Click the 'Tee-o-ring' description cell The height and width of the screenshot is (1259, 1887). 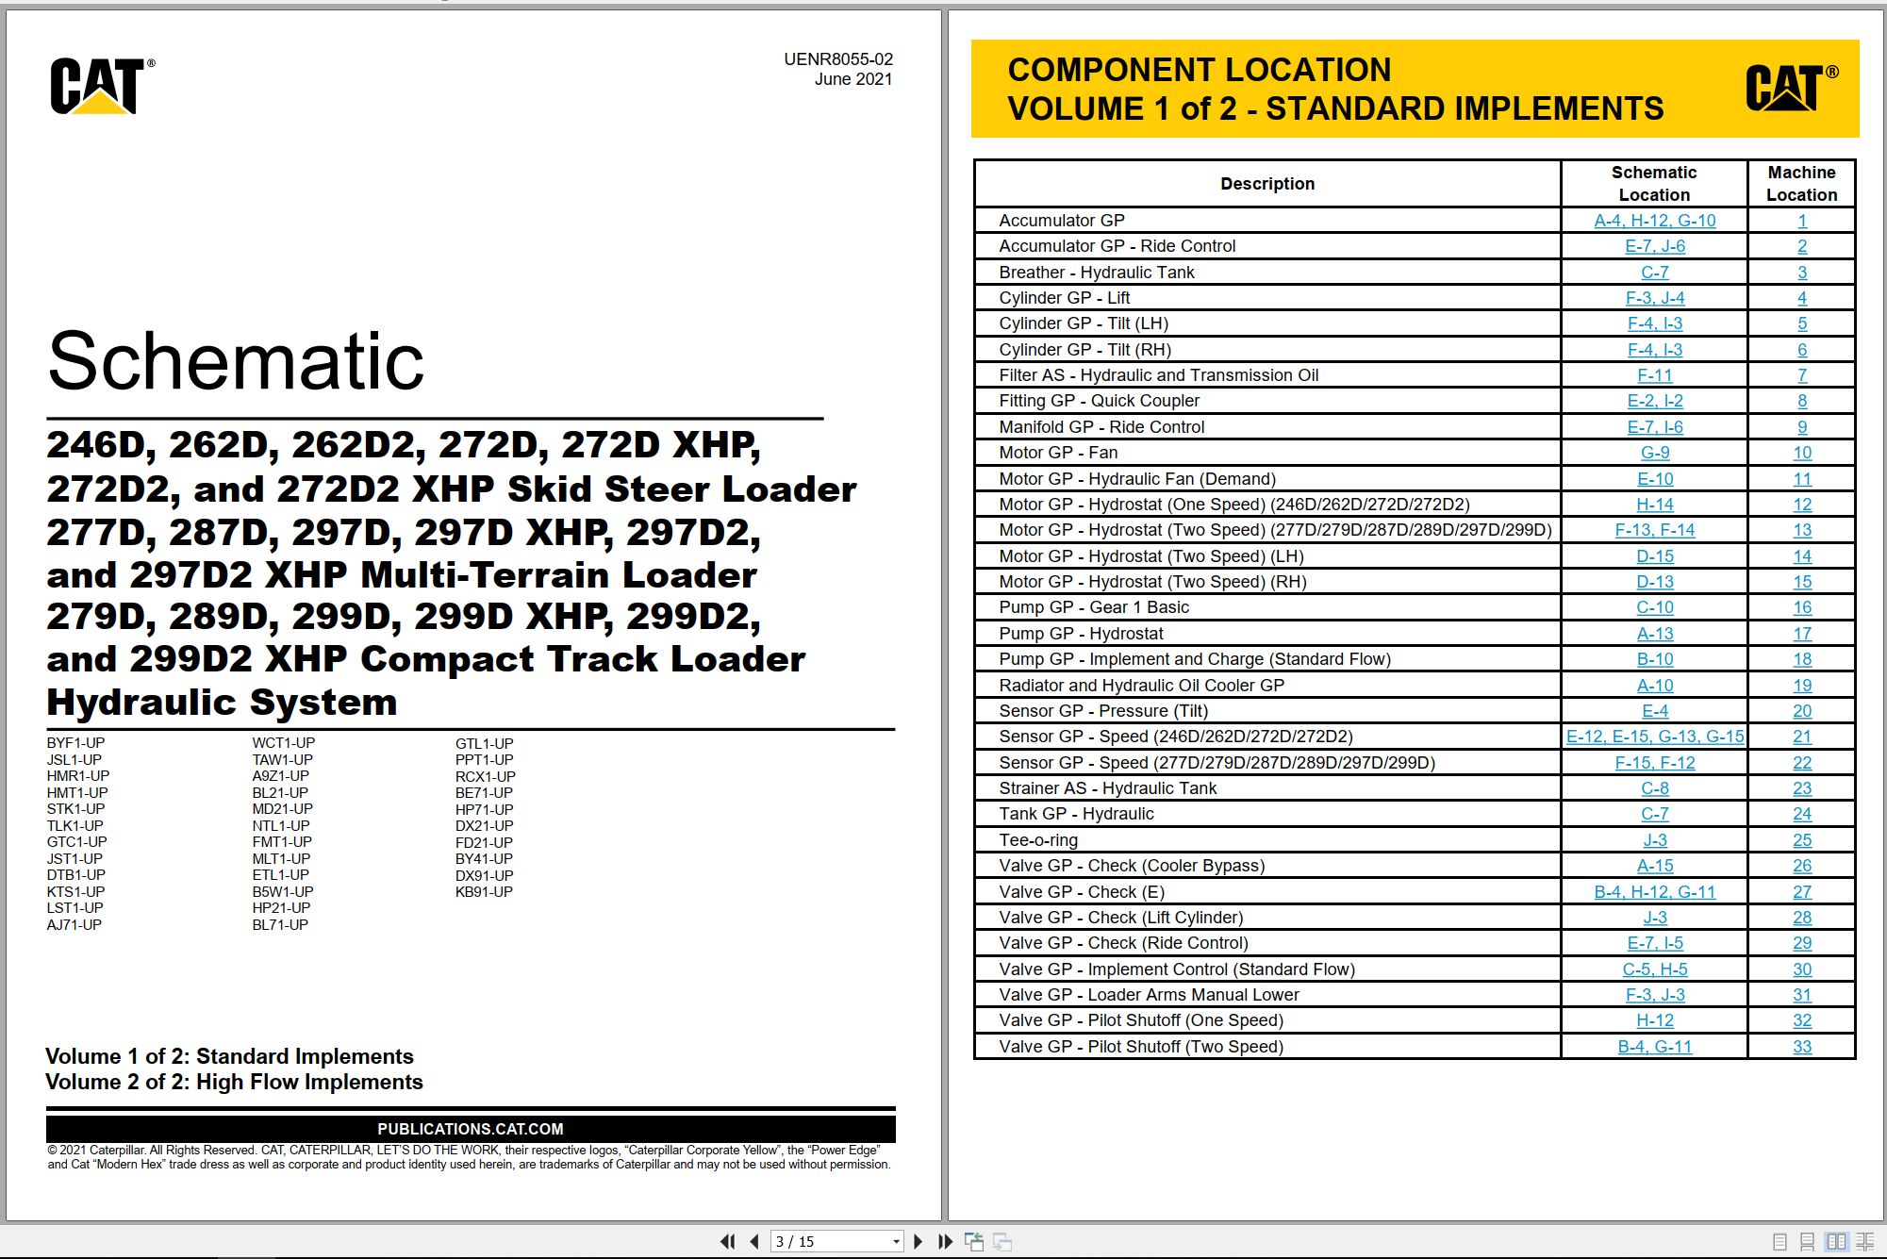tap(1266, 840)
